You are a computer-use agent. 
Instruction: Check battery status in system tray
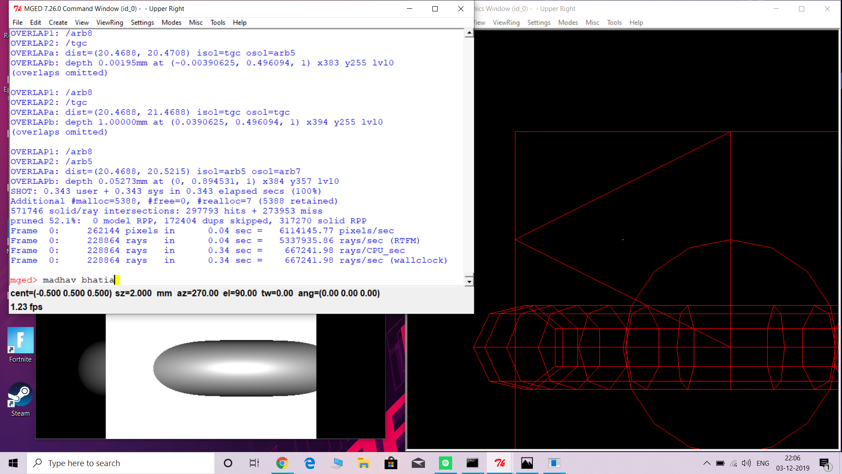pos(720,463)
